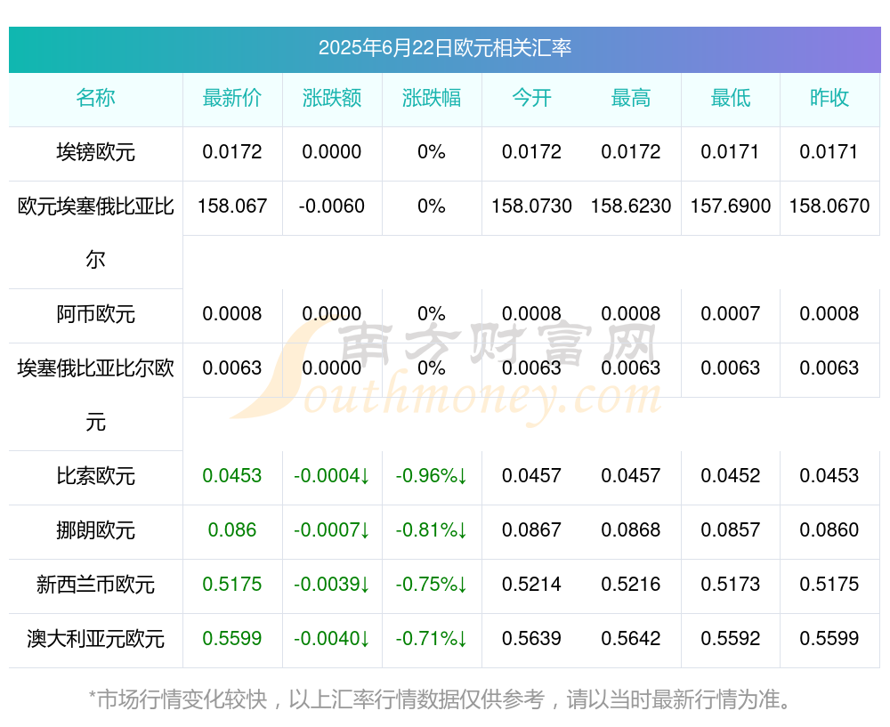
Task: Click percentage -0.96%↓
Action: point(432,475)
